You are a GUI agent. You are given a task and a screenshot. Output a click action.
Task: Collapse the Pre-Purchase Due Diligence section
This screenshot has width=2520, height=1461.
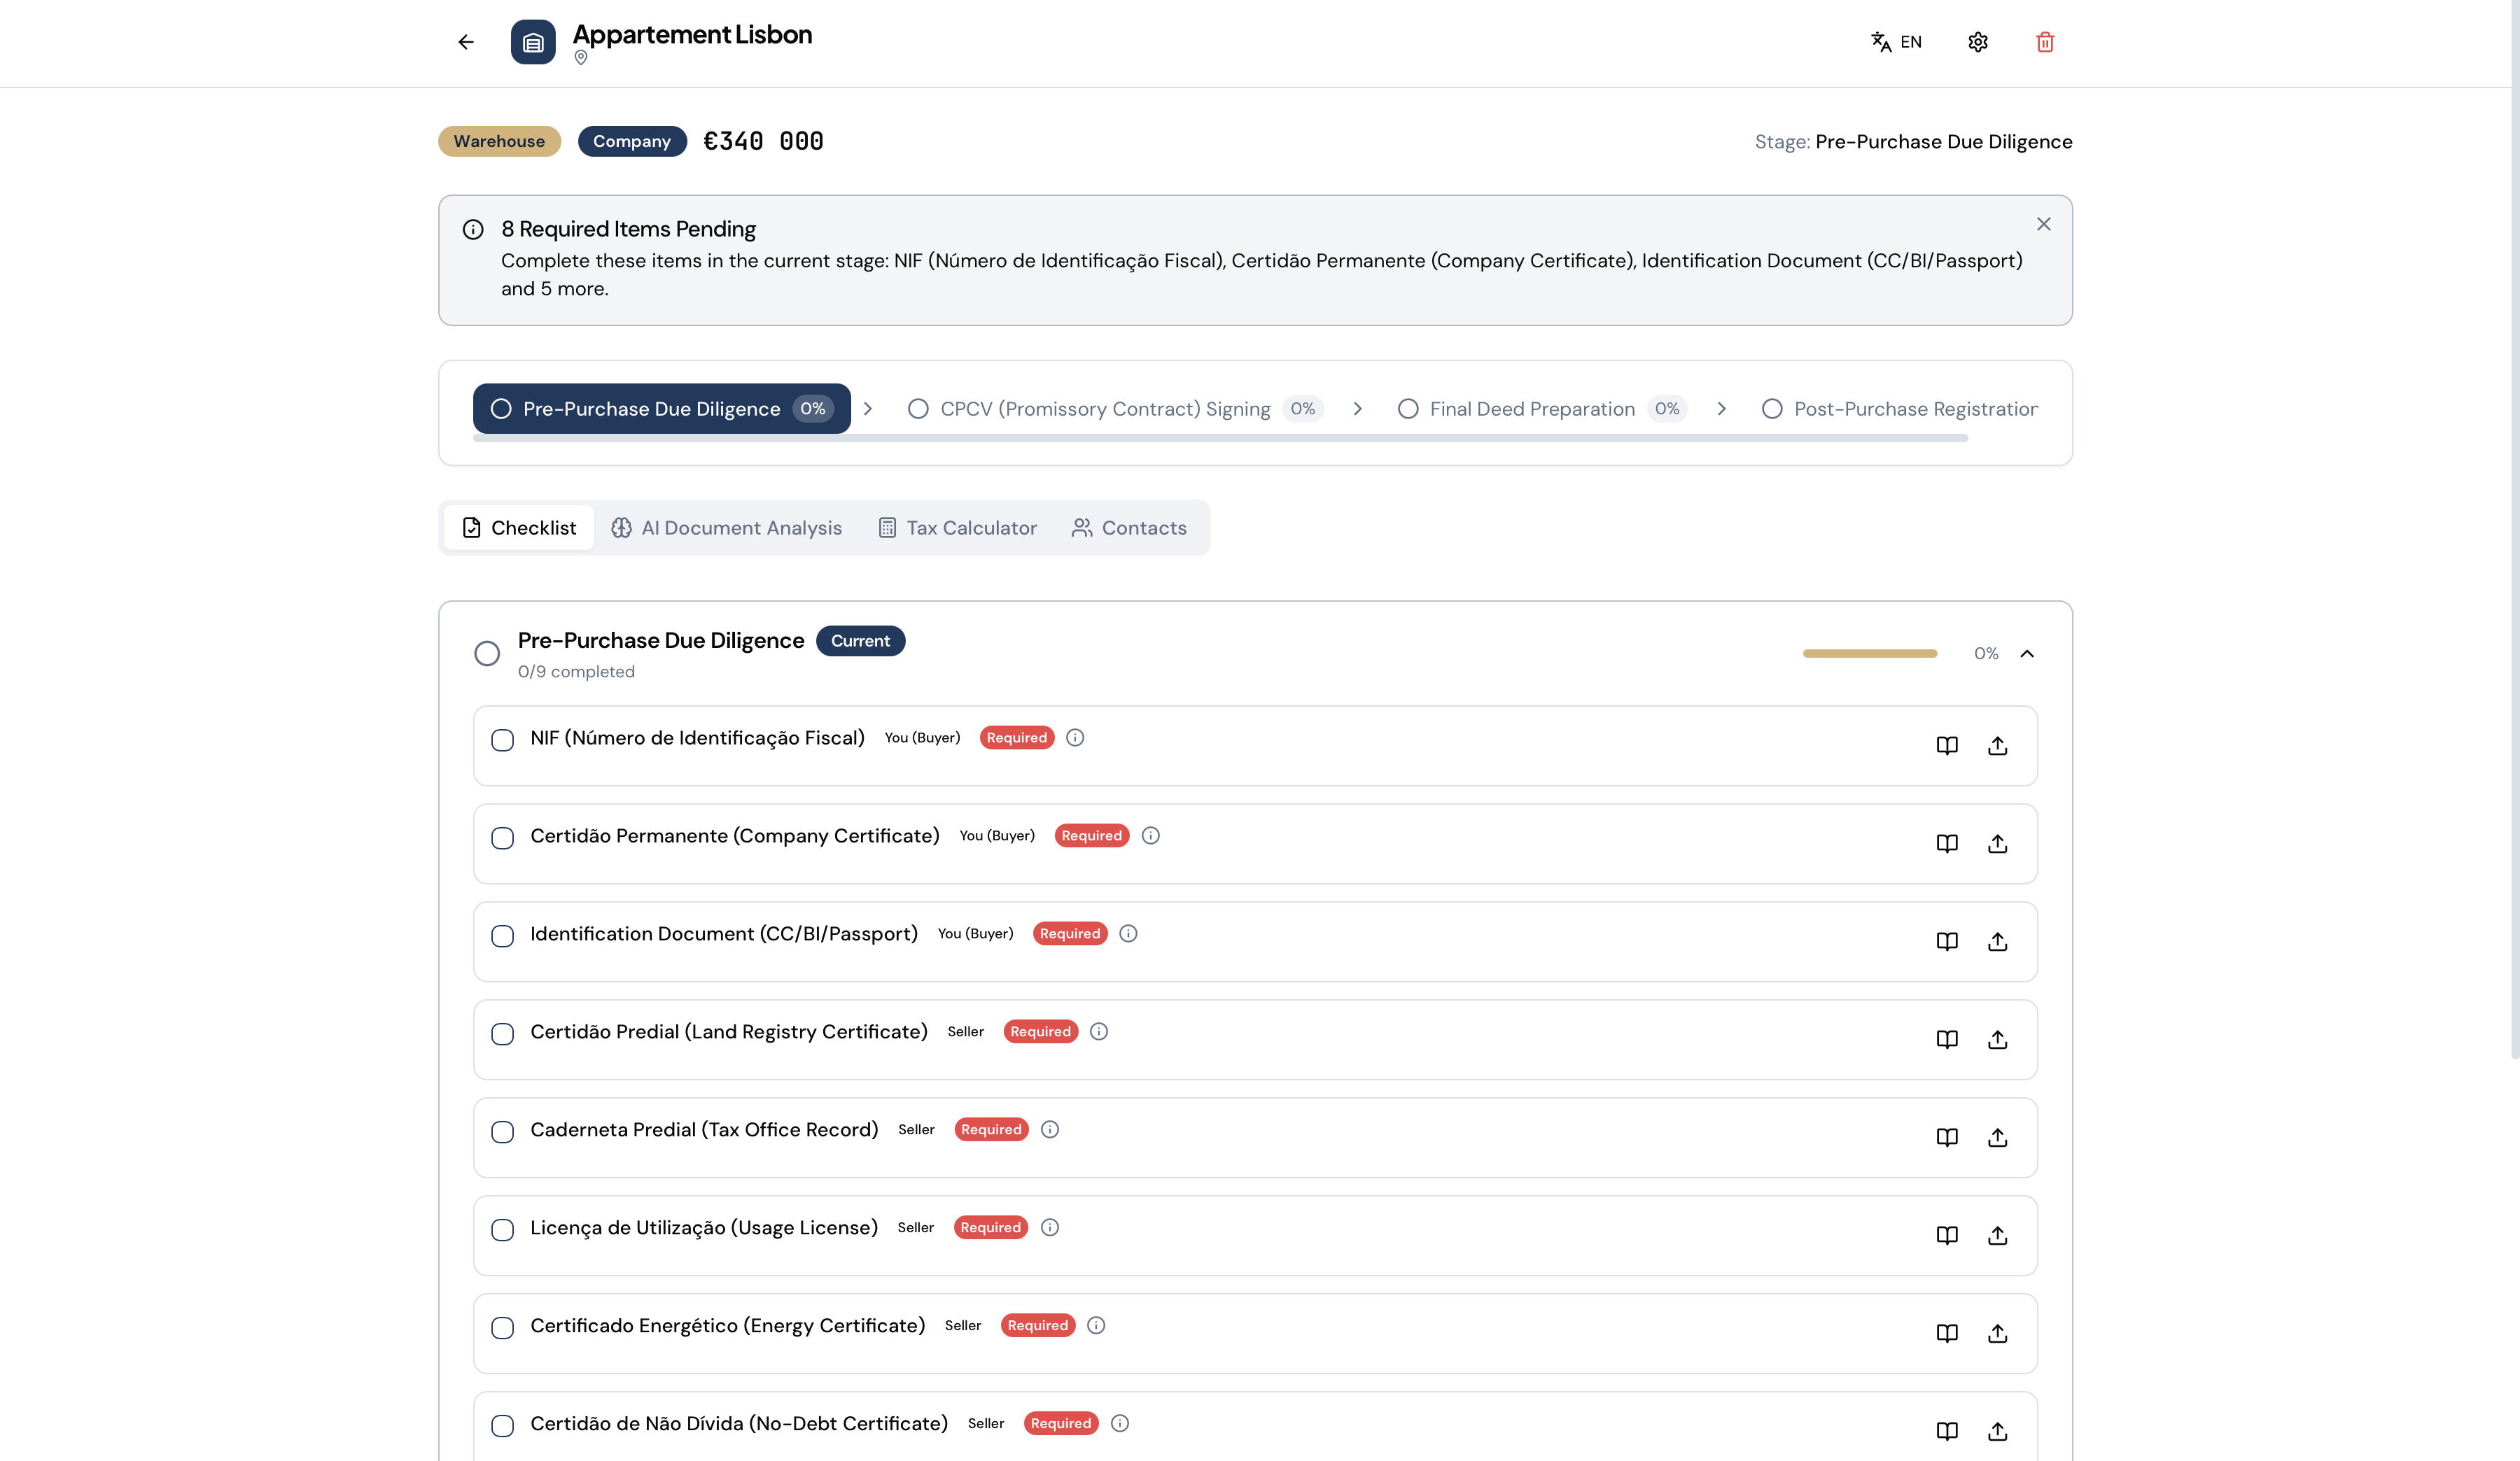coord(2027,654)
